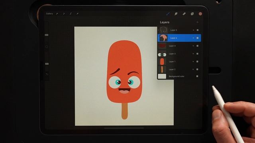Toggle visibility checkbox of Layer 3
The image size is (255, 143).
(198, 54)
